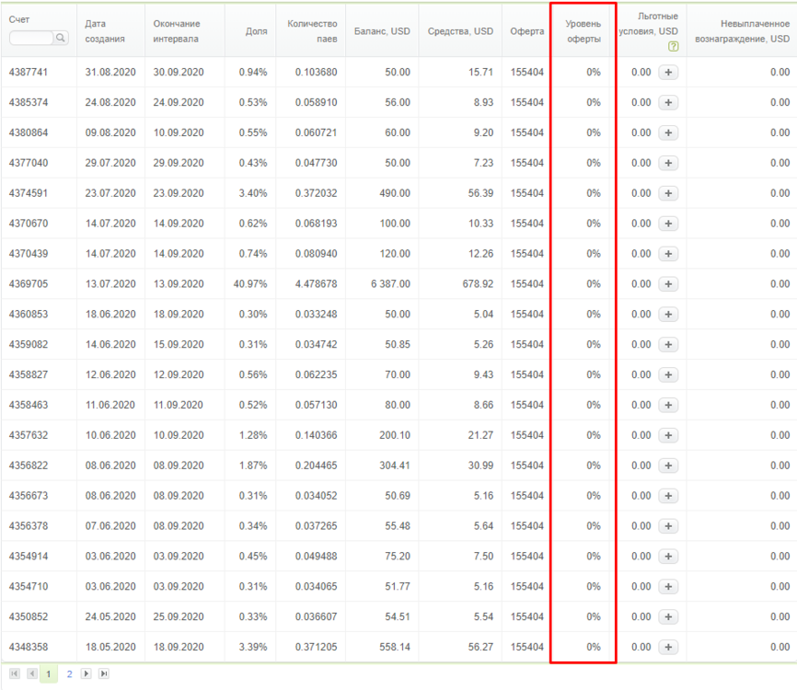This screenshot has height=690, width=797.
Task: Click the plus button for account 4387741
Action: click(x=668, y=72)
